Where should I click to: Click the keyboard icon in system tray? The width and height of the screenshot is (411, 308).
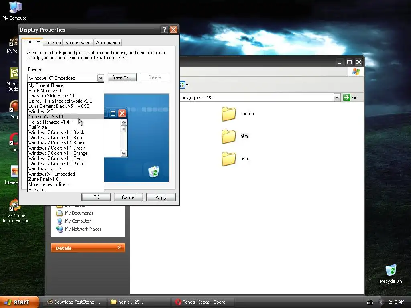(370, 302)
